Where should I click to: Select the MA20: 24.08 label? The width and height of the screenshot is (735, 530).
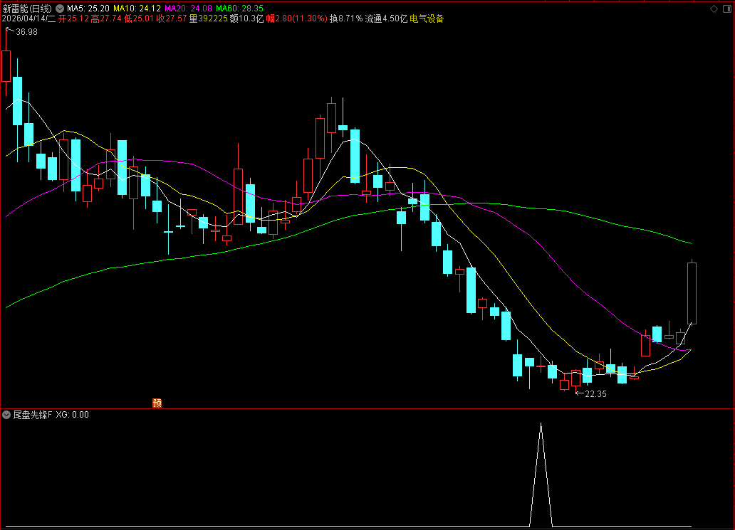(x=188, y=9)
